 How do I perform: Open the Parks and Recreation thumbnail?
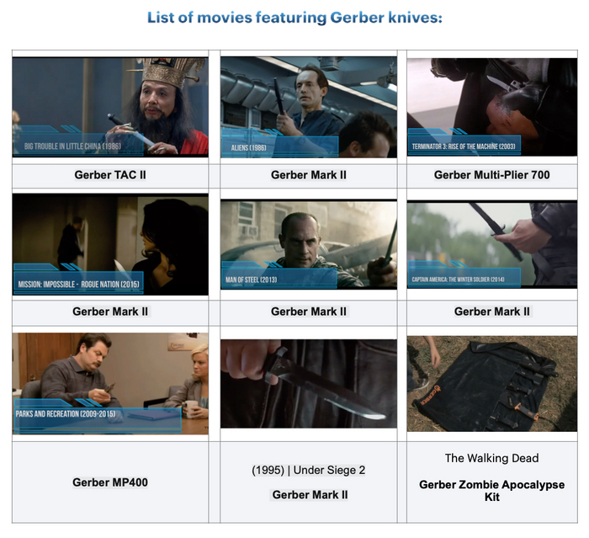[x=110, y=383]
